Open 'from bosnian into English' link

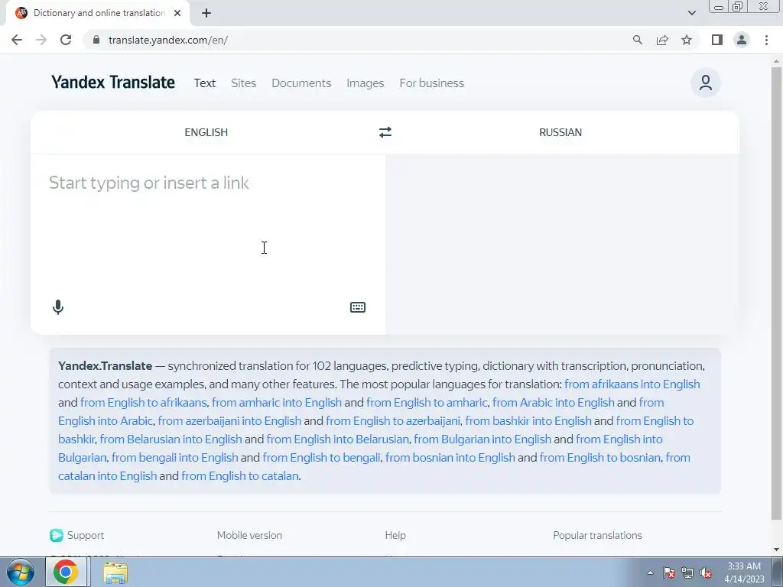click(450, 458)
